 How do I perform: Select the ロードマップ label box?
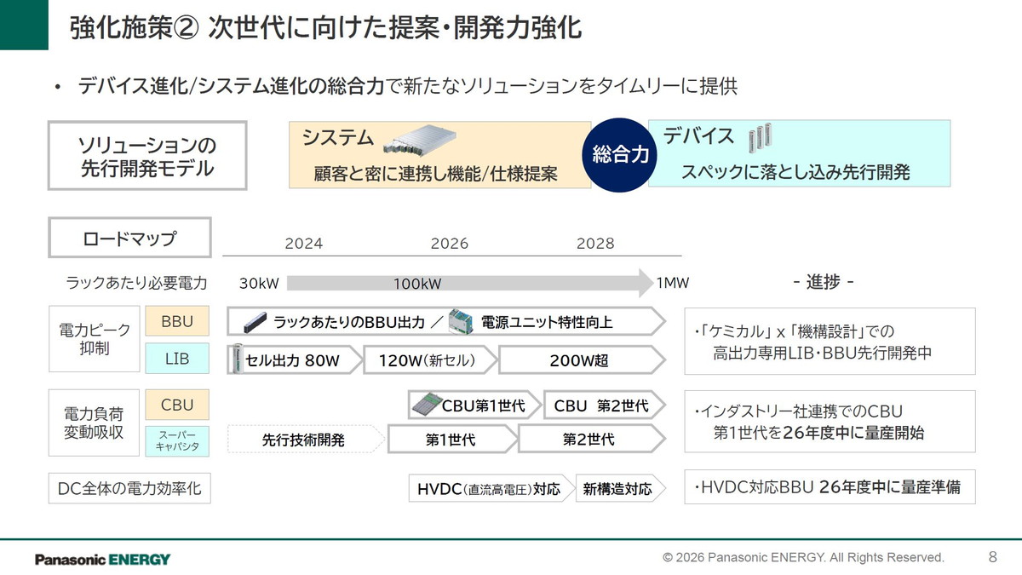click(x=129, y=239)
